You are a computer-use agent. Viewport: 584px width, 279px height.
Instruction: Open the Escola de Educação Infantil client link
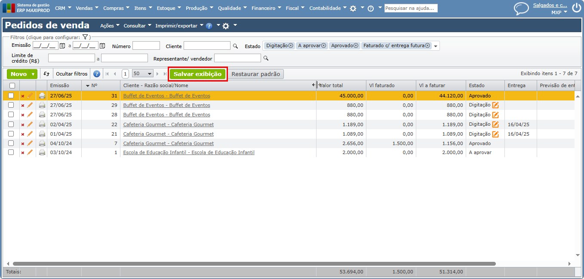coord(189,152)
